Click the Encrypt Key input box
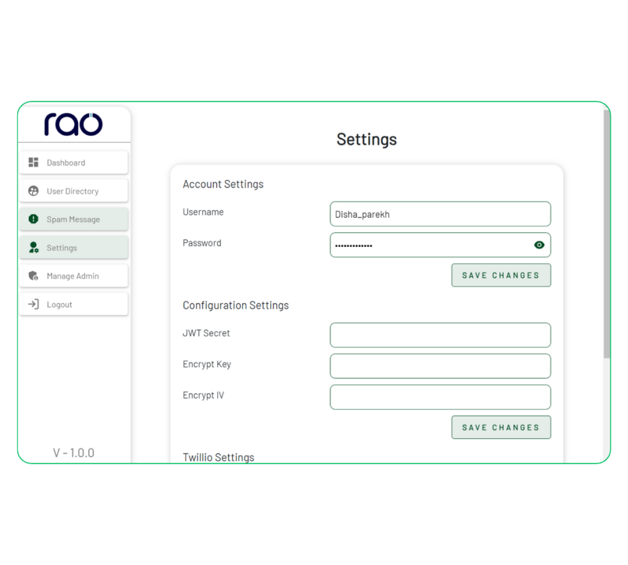This screenshot has width=628, height=565. click(x=440, y=366)
